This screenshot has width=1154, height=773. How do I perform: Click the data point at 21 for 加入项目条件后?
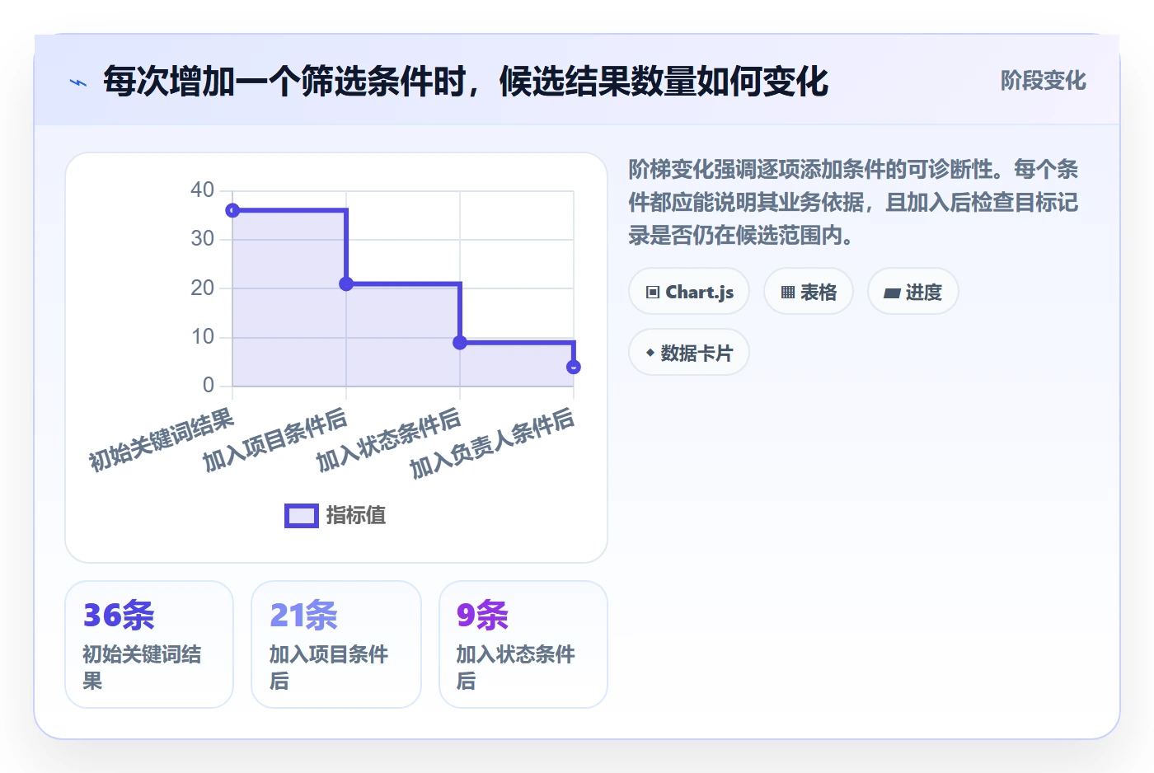pyautogui.click(x=346, y=283)
